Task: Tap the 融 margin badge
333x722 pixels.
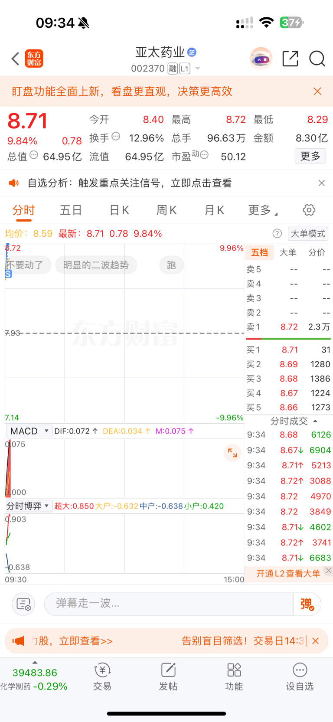Action: 173,69
